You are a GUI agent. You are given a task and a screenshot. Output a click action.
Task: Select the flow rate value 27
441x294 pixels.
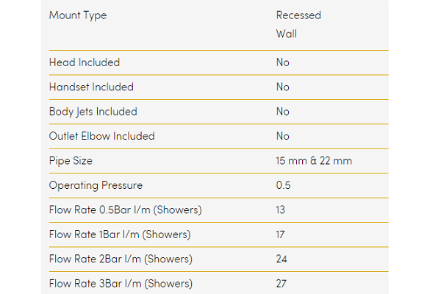[x=283, y=284]
